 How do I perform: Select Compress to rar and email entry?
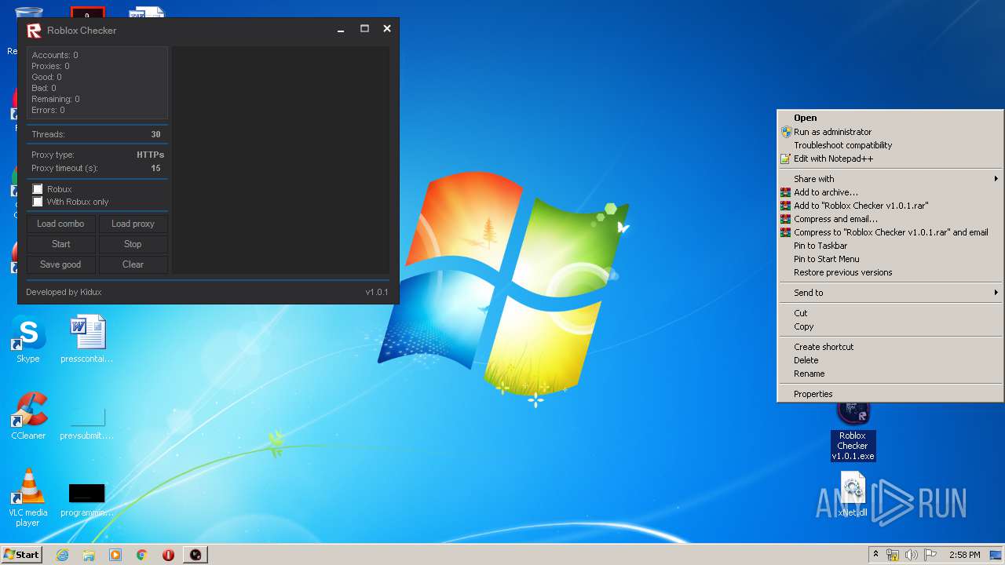click(x=890, y=232)
